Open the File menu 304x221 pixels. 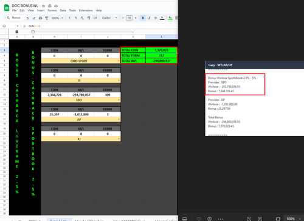tap(14, 10)
